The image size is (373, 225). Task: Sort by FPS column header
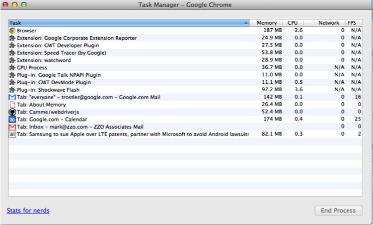tap(354, 23)
